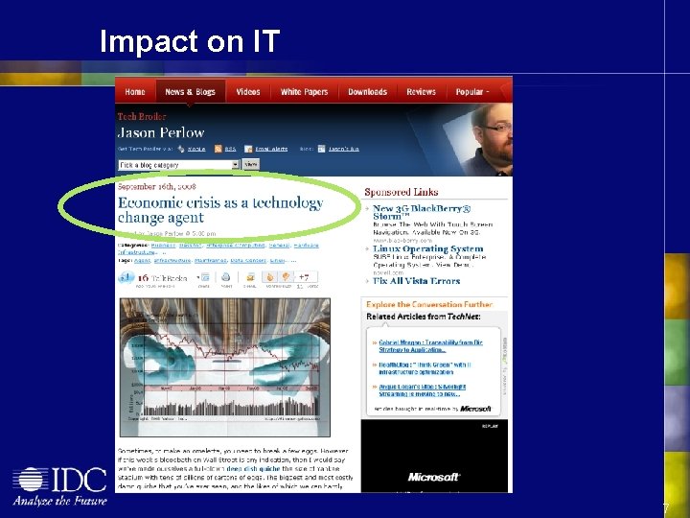Open the Jason's bio link
The image size is (690, 518).
pyautogui.click(x=344, y=149)
